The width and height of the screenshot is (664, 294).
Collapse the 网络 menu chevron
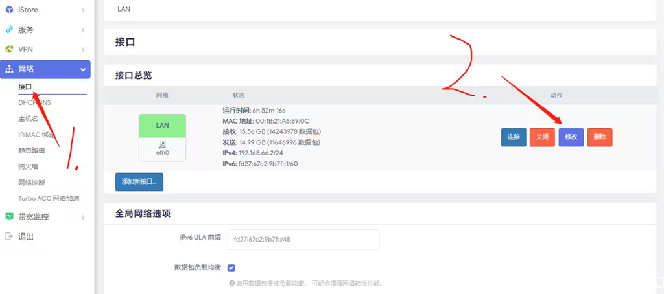82,69
